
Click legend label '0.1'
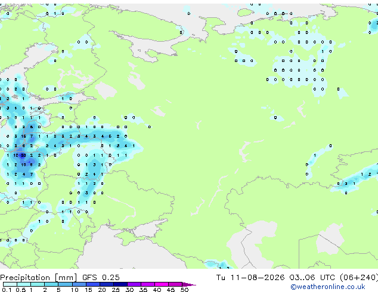tap(7, 290)
